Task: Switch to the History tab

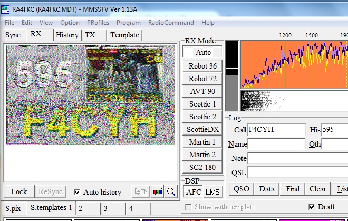Action: coord(67,35)
